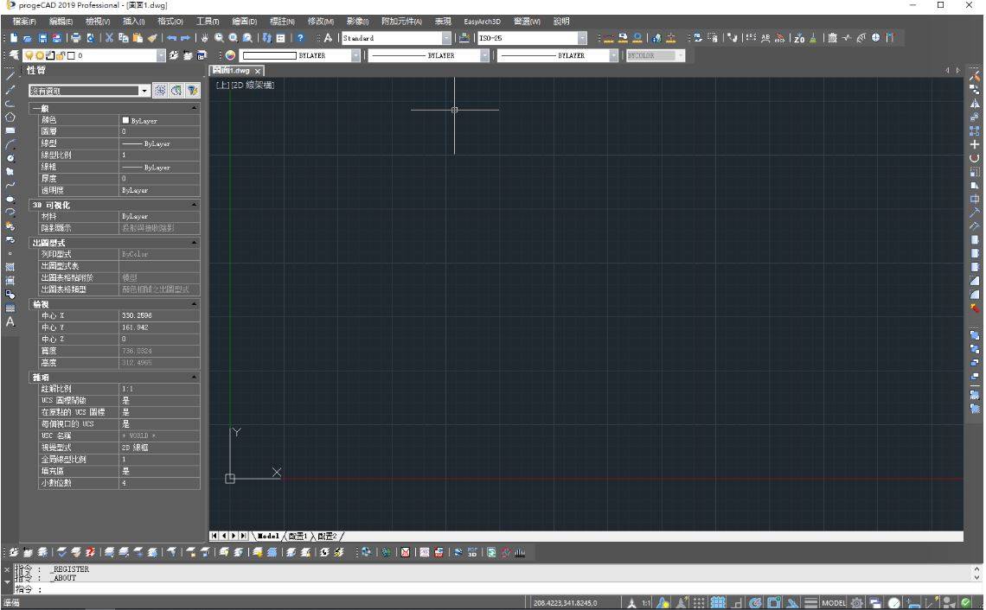Click the Paste clipboard icon
The image size is (986, 610).
tap(138, 38)
